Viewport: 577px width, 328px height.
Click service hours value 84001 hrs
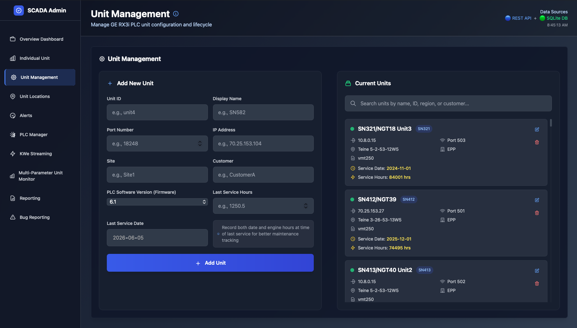[x=400, y=177]
